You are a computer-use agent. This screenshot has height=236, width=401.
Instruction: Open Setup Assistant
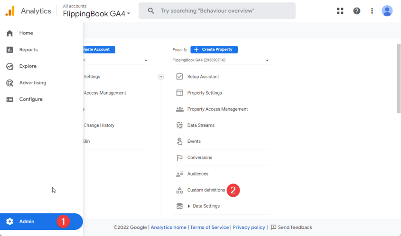click(x=203, y=77)
